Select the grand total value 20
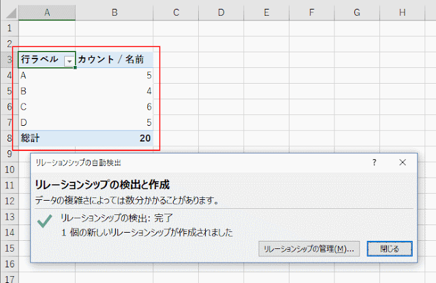This screenshot has height=283, width=436. tap(114, 139)
